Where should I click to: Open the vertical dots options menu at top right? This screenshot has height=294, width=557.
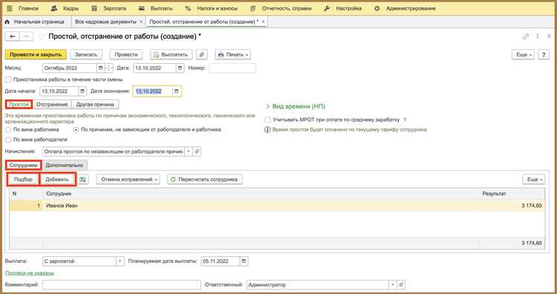coord(538,36)
